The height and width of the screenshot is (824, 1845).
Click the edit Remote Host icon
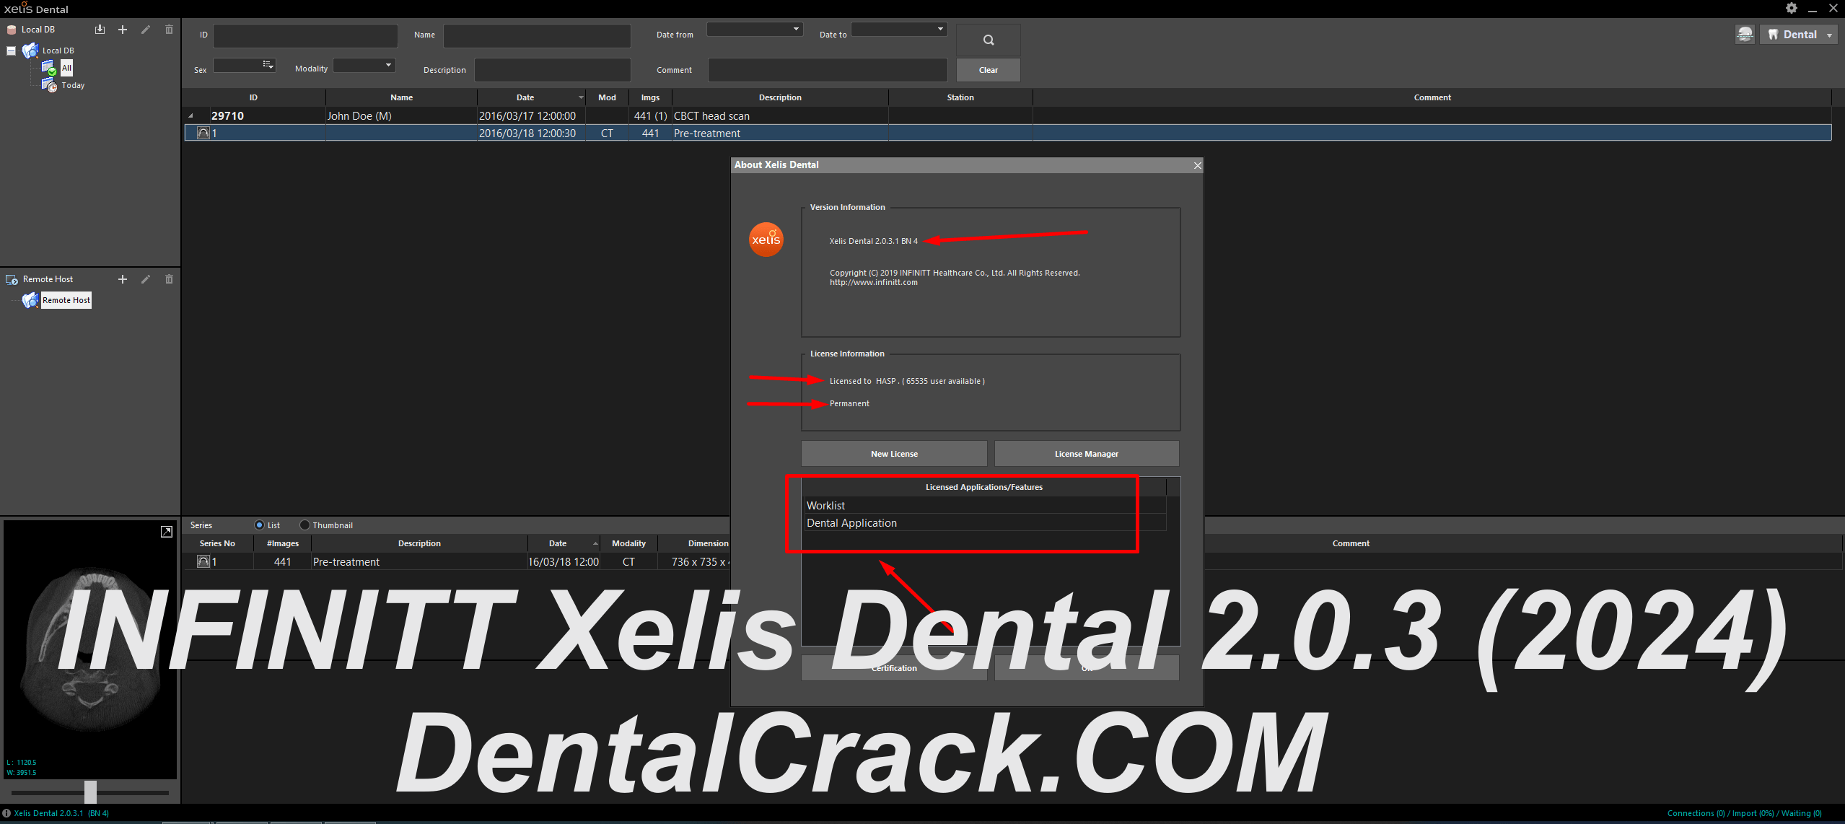(x=144, y=279)
